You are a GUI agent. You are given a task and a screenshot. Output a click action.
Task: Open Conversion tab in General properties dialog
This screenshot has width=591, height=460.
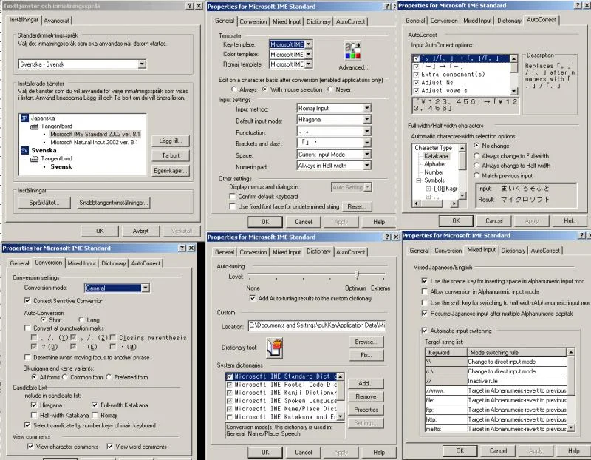pyautogui.click(x=253, y=21)
